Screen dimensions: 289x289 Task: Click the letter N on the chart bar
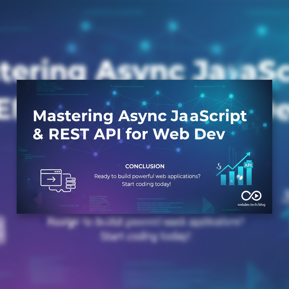pos(231,181)
